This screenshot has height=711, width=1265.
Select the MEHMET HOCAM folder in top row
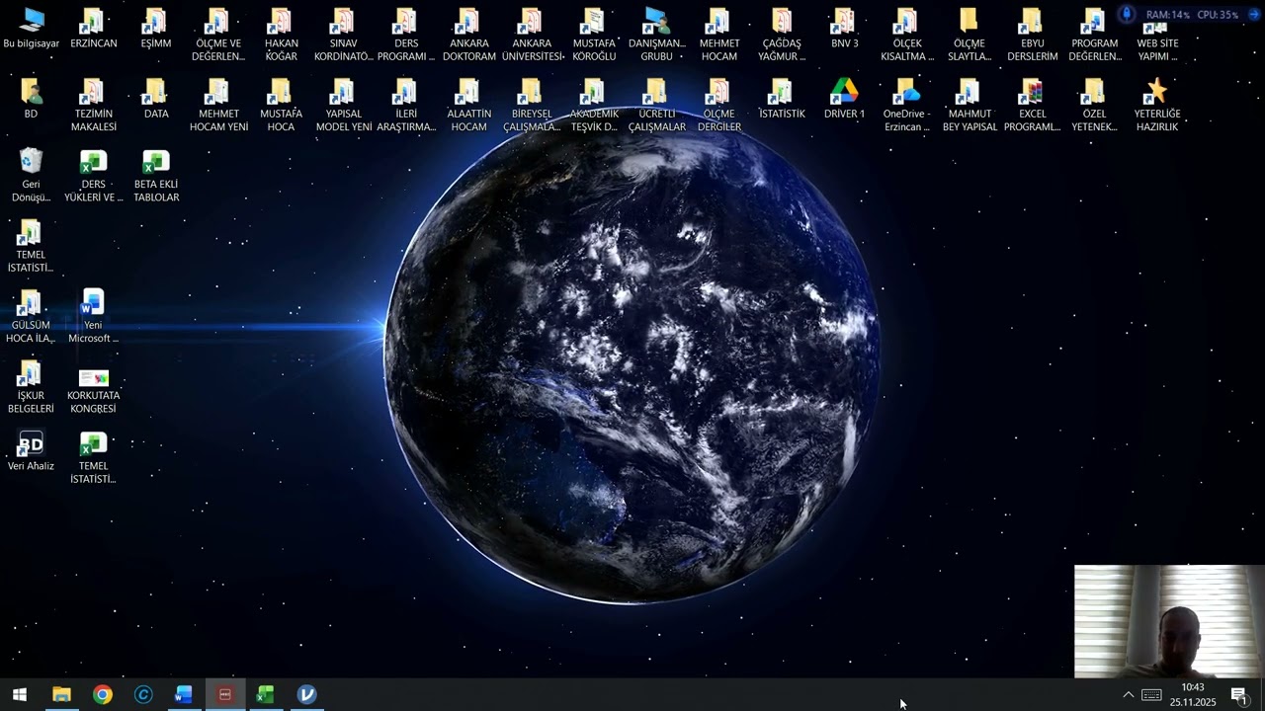tap(719, 36)
